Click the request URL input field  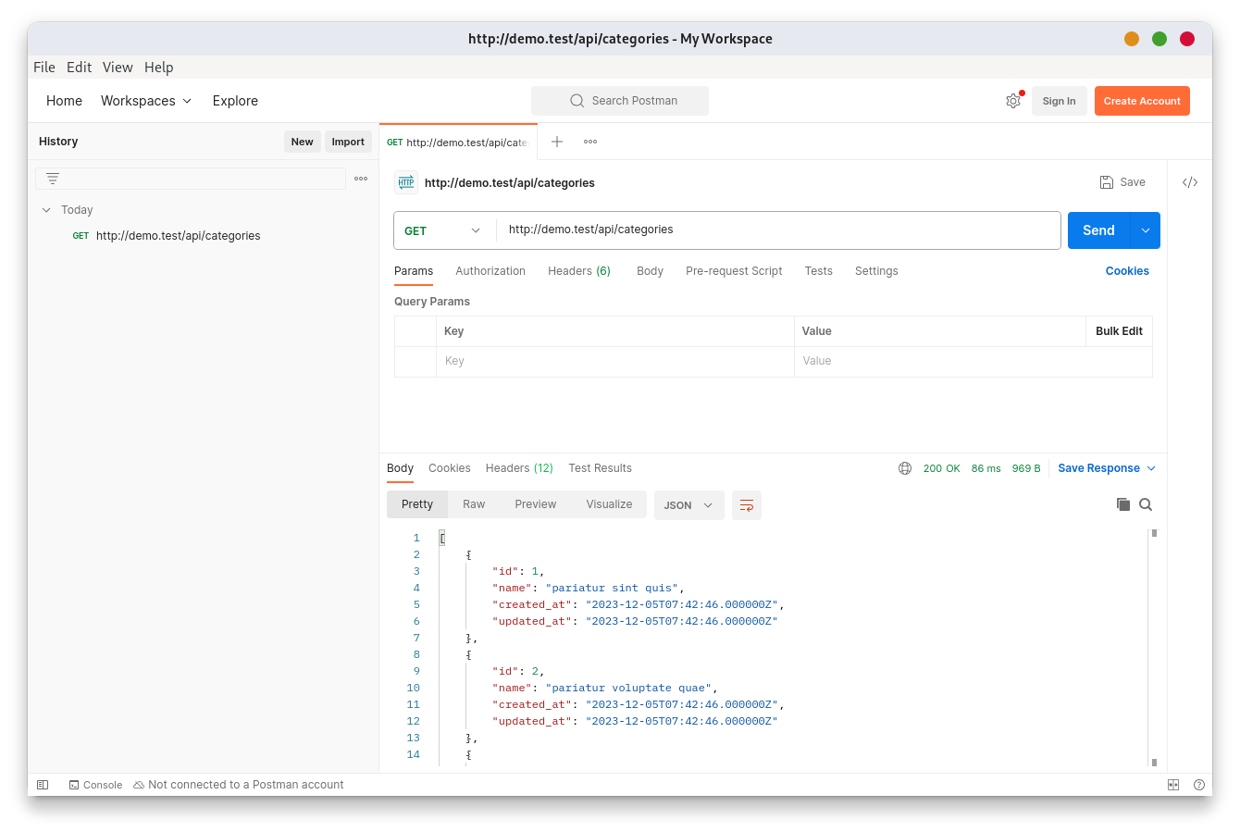(778, 230)
